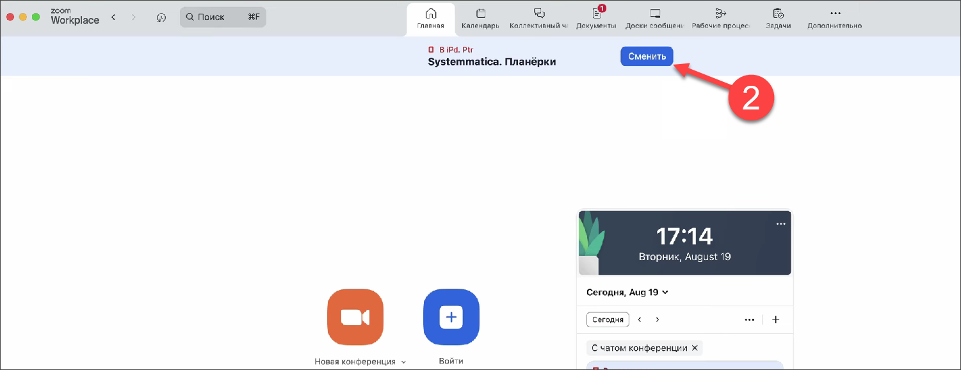Screen dimensions: 961x370
Task: Open Дополнительно more options menu
Action: (x=834, y=18)
